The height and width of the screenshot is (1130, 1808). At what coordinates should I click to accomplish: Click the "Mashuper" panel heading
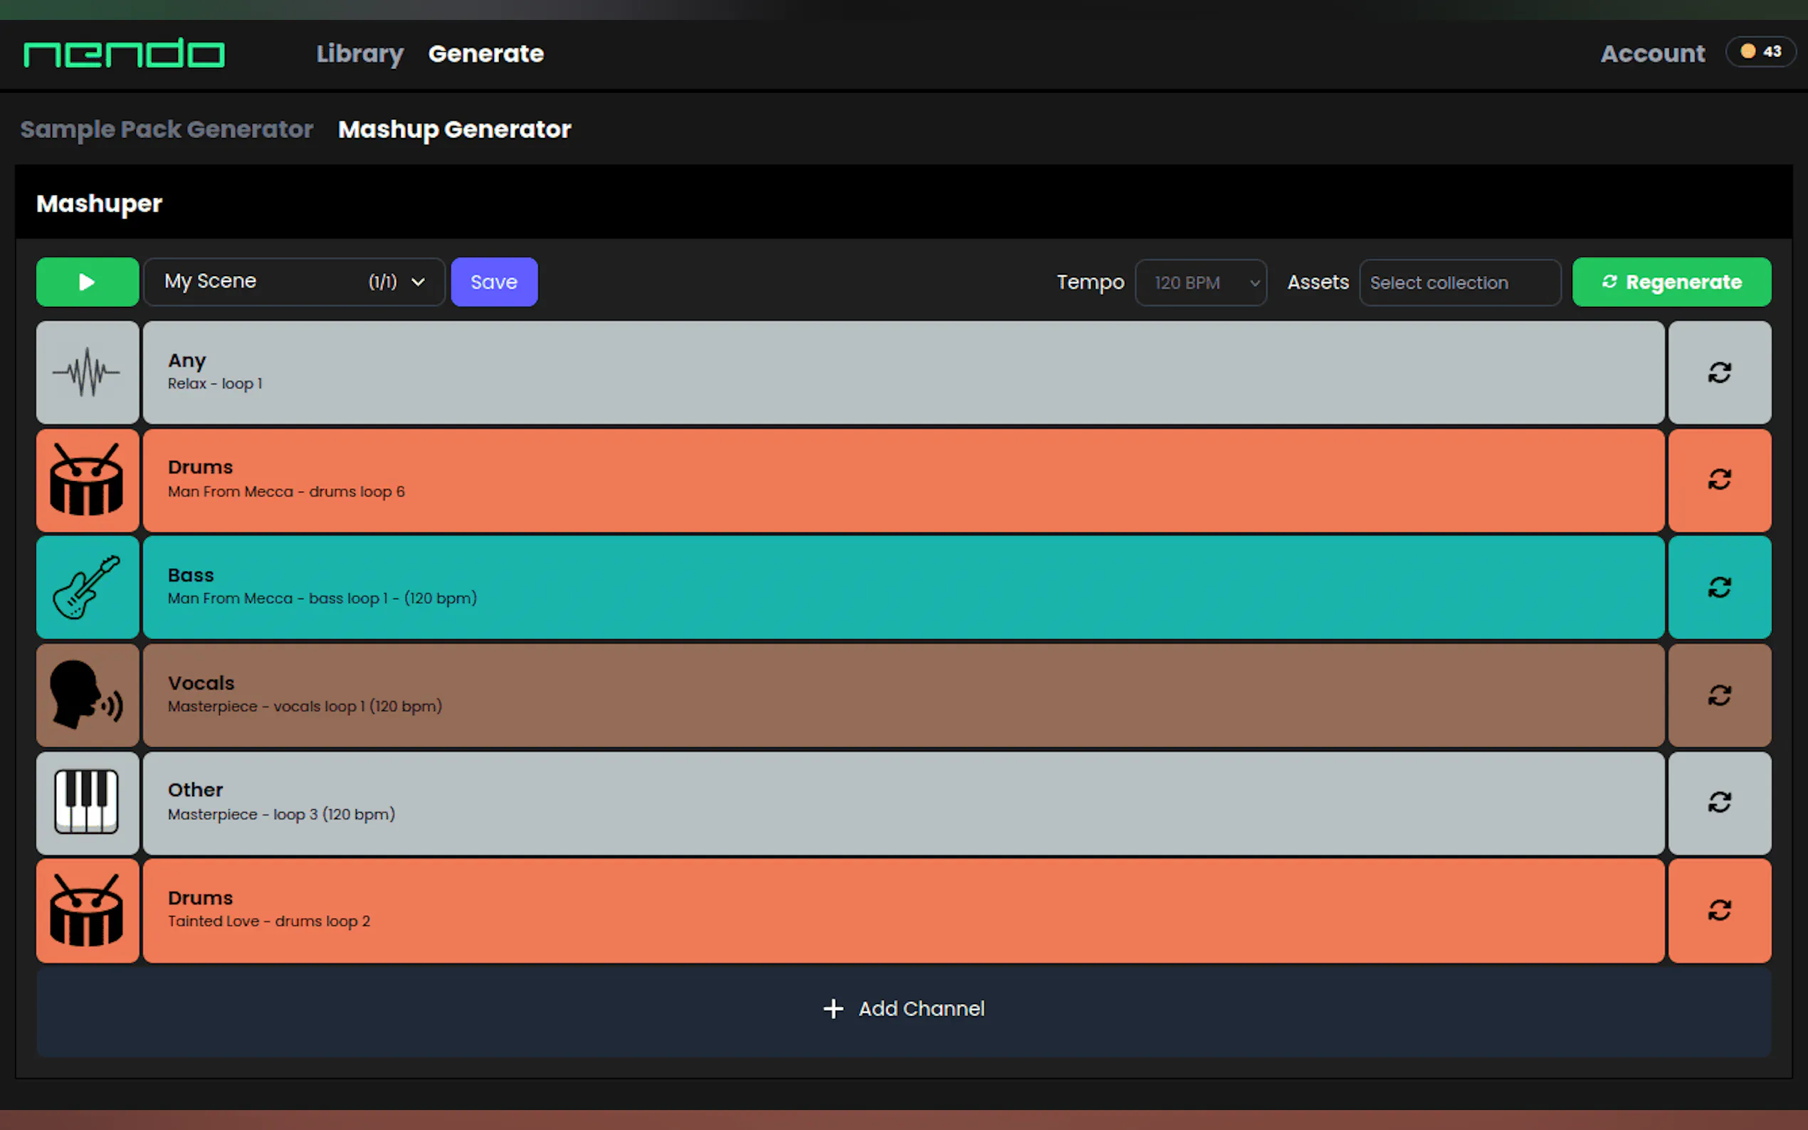(100, 204)
